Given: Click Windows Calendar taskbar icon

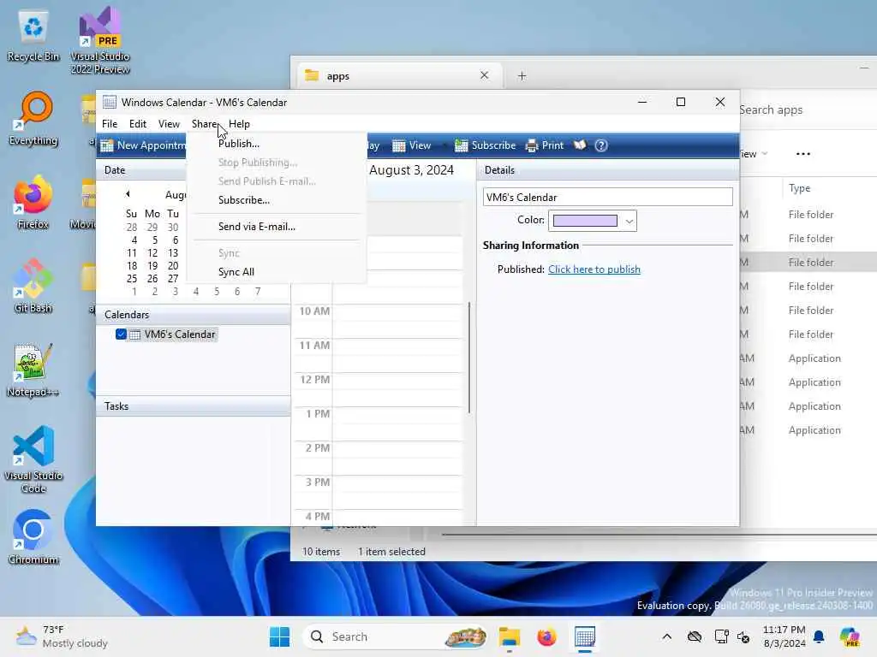Looking at the screenshot, I should (x=584, y=636).
